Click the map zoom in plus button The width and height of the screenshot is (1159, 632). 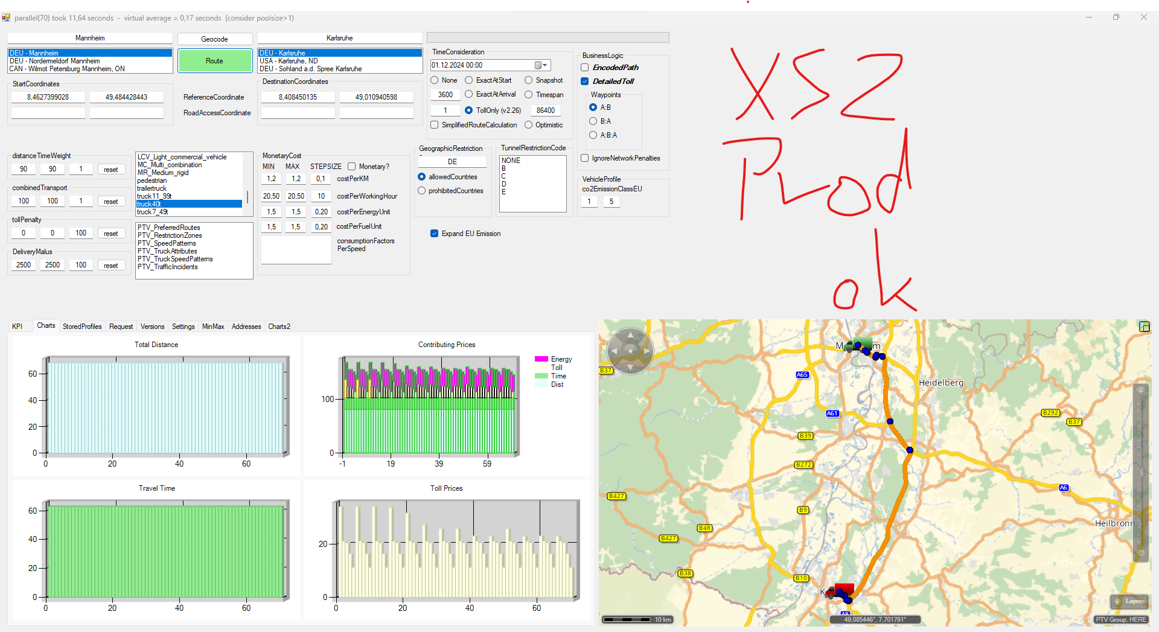1141,391
